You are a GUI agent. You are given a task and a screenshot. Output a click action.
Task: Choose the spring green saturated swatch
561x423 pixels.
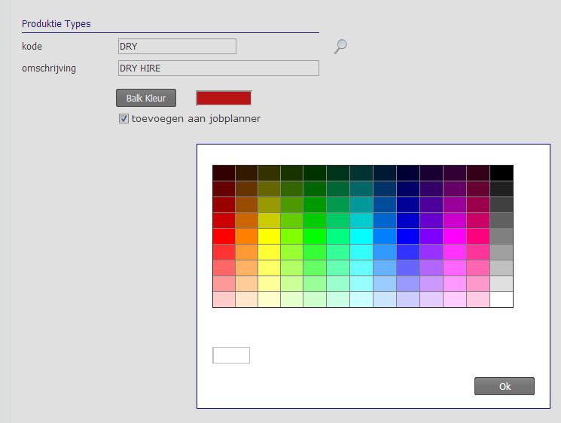coord(338,236)
